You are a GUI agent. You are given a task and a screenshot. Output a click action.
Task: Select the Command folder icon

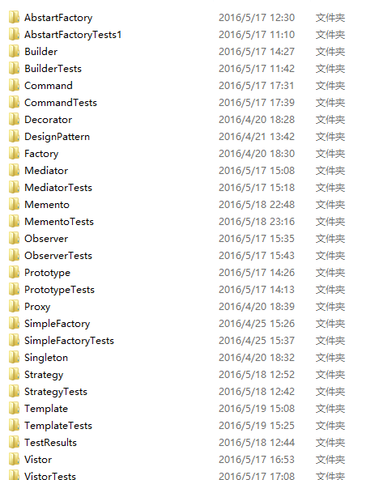tap(14, 86)
